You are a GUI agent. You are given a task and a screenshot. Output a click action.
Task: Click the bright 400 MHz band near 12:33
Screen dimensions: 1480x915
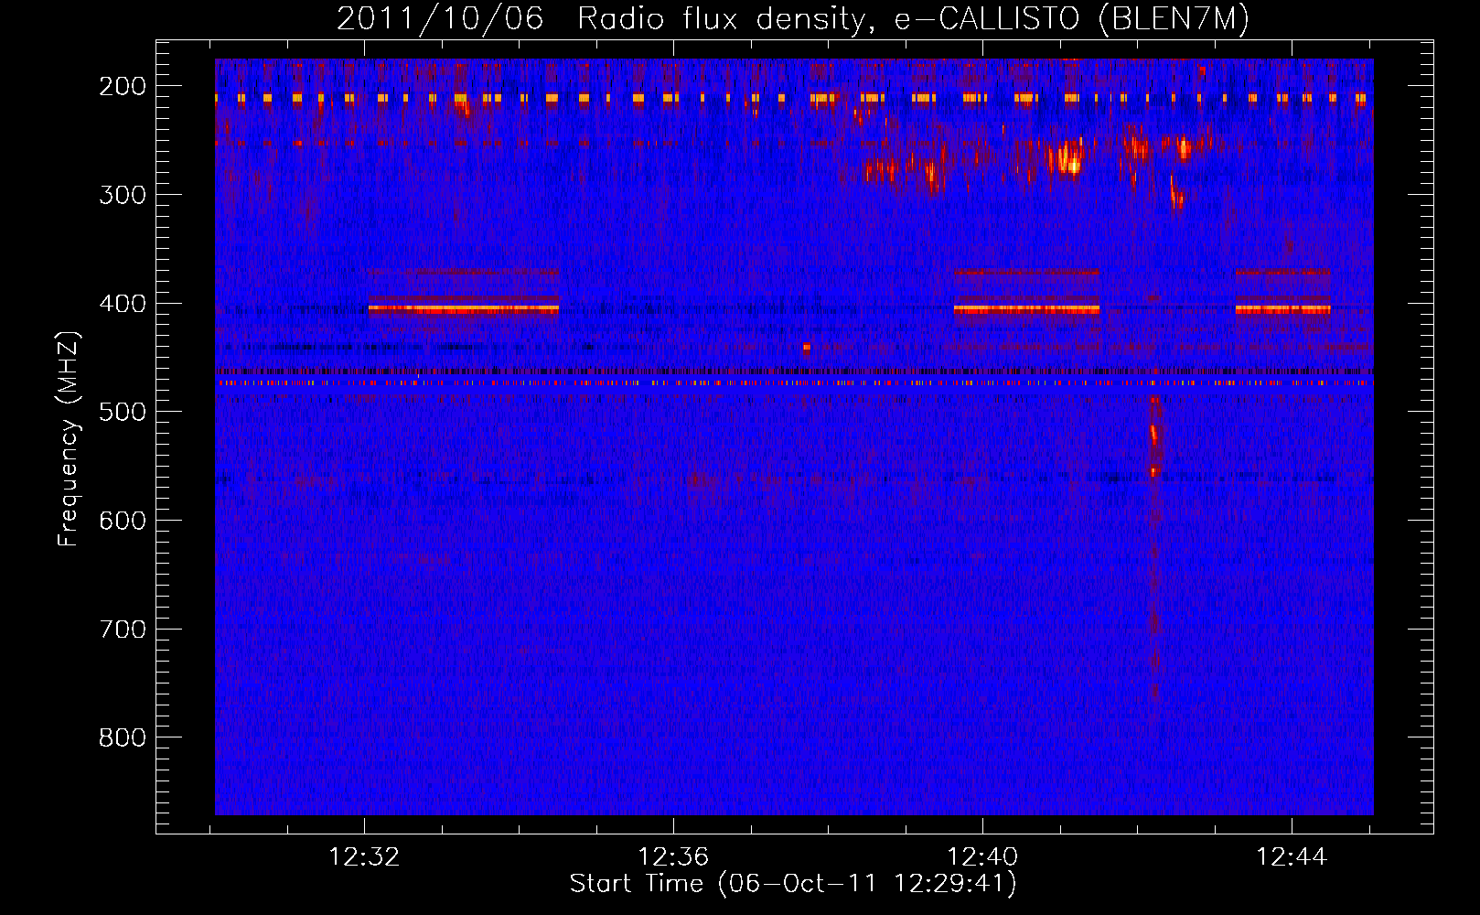pos(464,309)
